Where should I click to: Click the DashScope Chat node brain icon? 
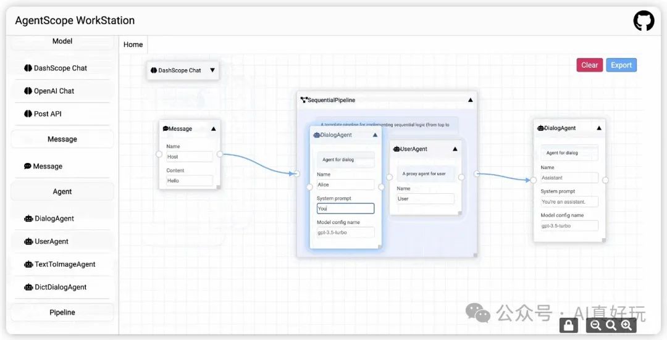[x=154, y=70]
